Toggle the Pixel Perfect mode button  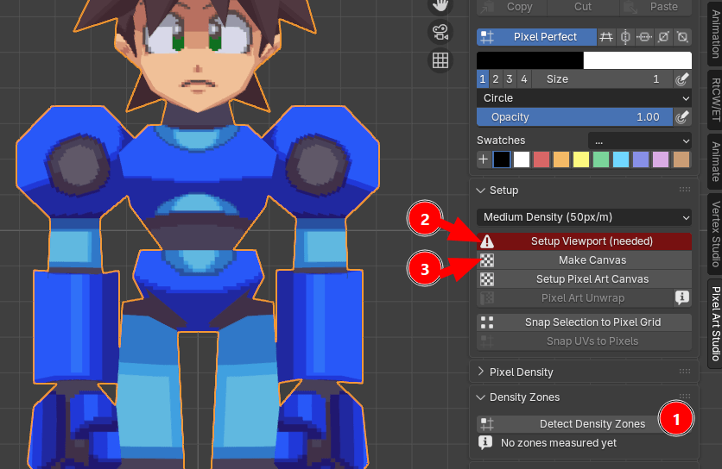(x=536, y=37)
